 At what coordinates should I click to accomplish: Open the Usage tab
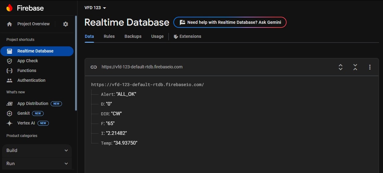pos(157,36)
